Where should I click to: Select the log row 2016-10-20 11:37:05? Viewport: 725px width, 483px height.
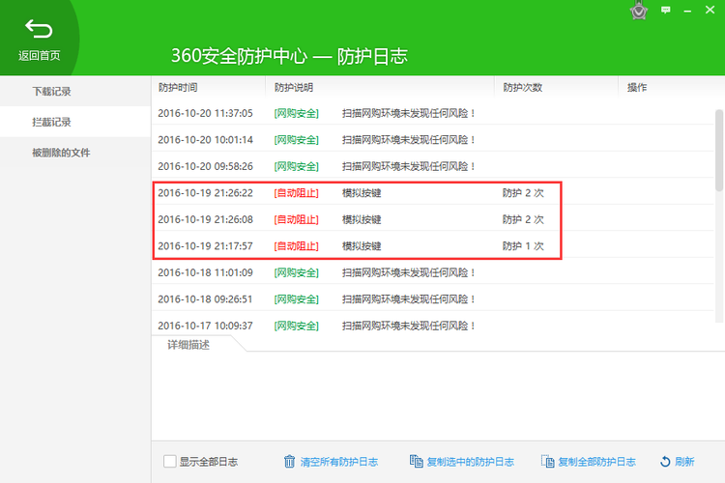pyautogui.click(x=433, y=113)
